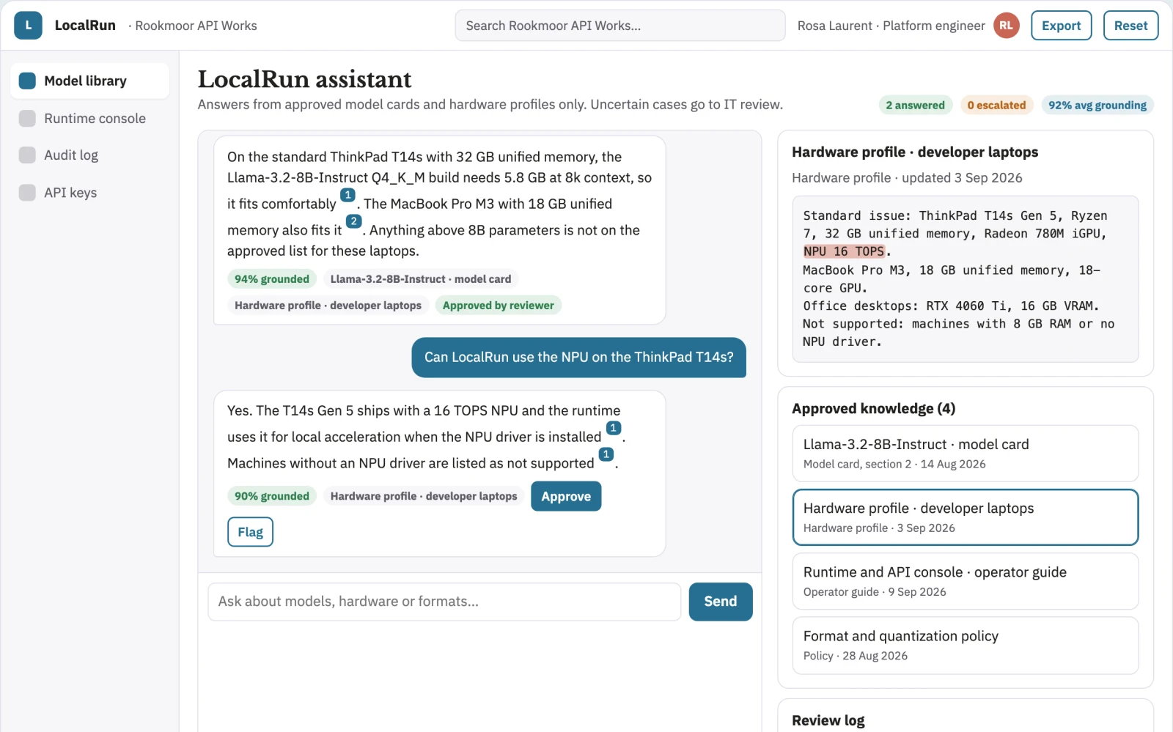Click the API keys sidebar icon
1173x732 pixels.
27,193
